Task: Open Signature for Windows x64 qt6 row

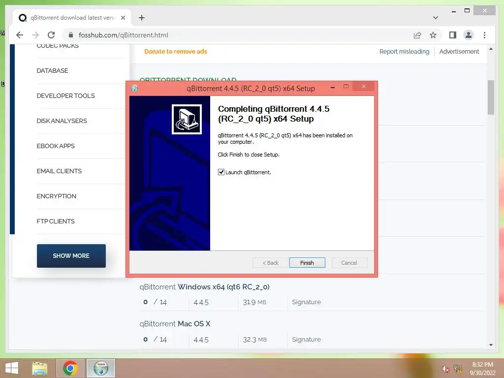Action: [x=306, y=302]
